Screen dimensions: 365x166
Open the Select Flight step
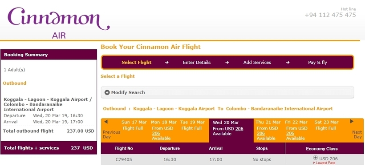(136, 62)
